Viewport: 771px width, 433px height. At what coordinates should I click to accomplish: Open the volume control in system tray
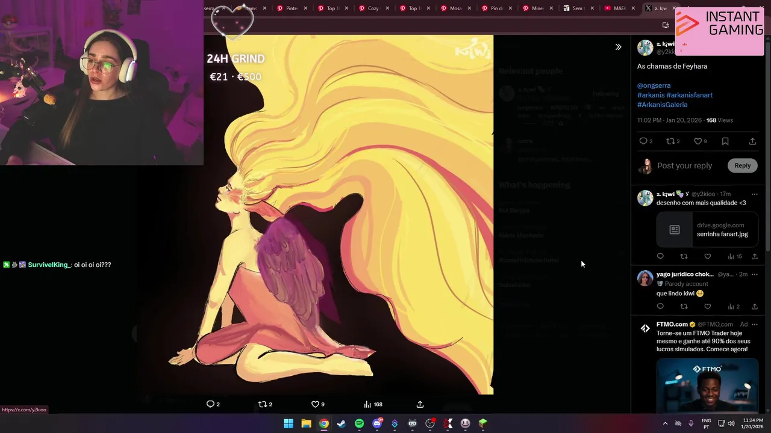coord(731,423)
